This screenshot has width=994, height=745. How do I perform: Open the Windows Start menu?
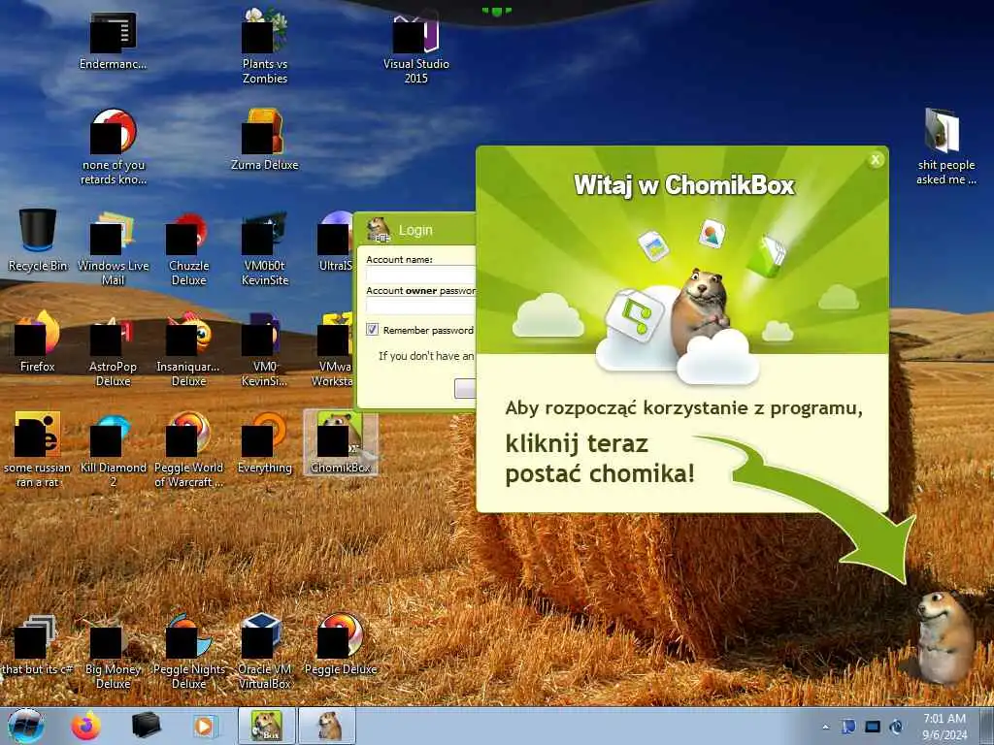pos(26,726)
